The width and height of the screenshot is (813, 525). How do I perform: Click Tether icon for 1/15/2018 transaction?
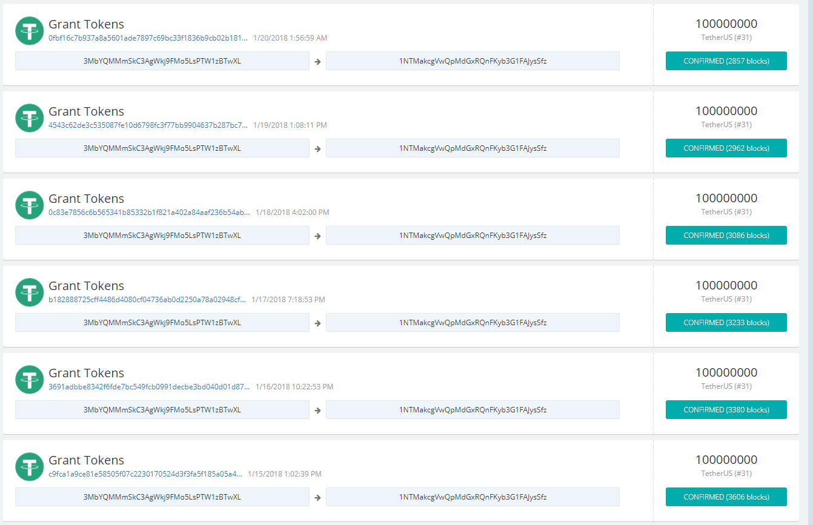tap(29, 467)
